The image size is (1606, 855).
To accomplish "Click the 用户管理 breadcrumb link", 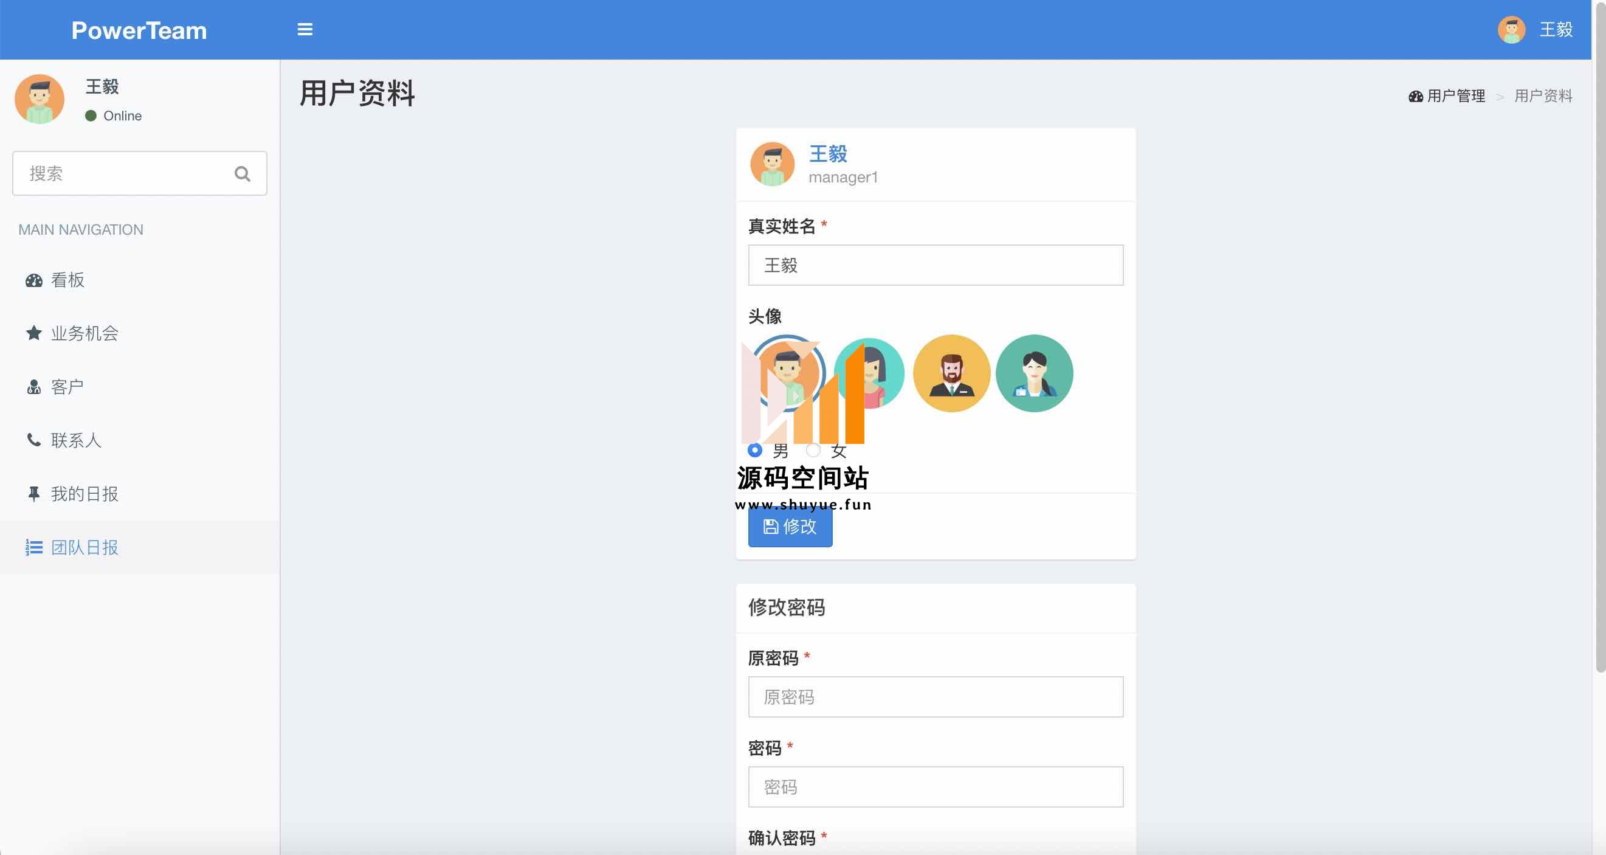I will [1456, 96].
